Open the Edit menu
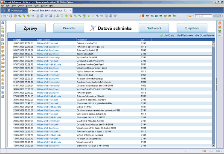Viewport: 224px width, 154px height. point(8,6)
